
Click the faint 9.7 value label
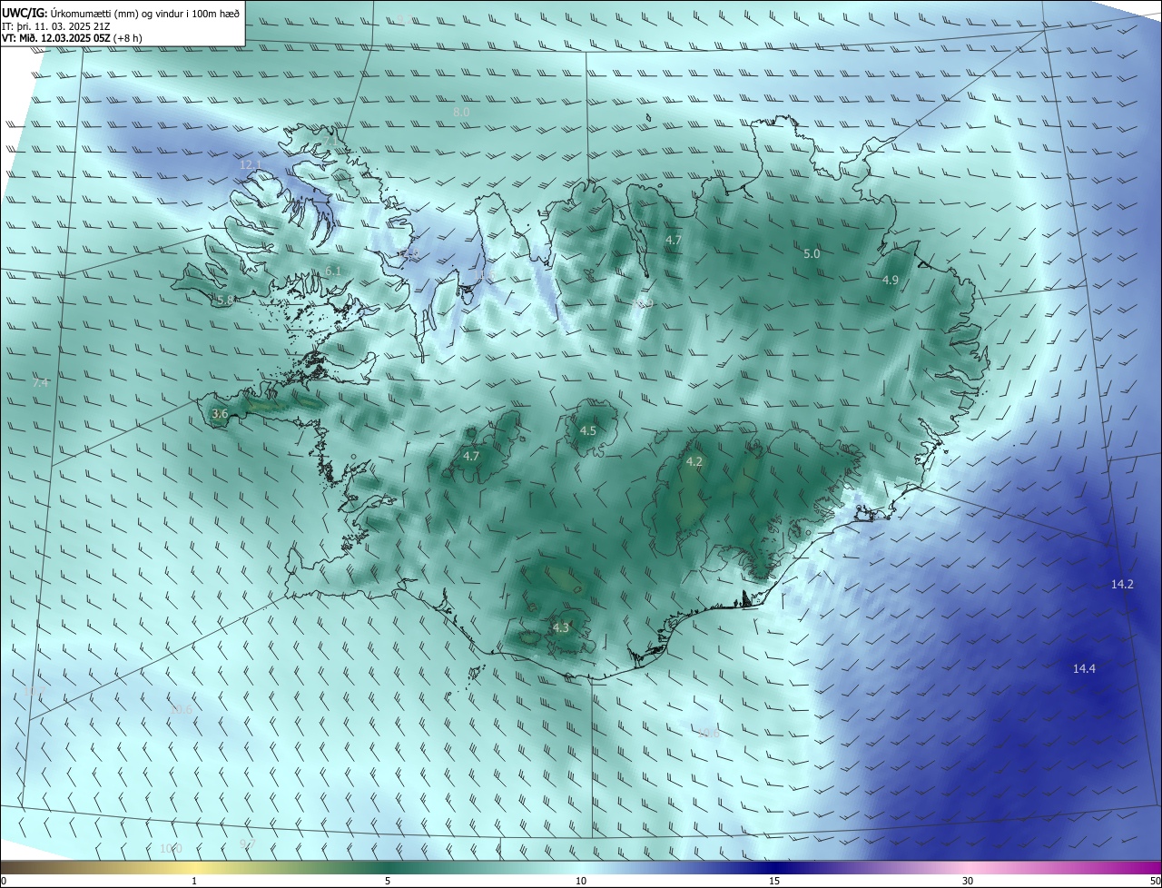[x=247, y=844]
